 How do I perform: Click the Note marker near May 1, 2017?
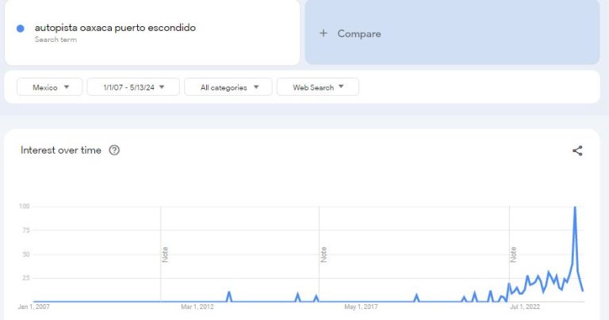tap(324, 254)
